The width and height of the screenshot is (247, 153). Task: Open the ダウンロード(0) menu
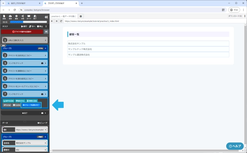pos(235,16)
